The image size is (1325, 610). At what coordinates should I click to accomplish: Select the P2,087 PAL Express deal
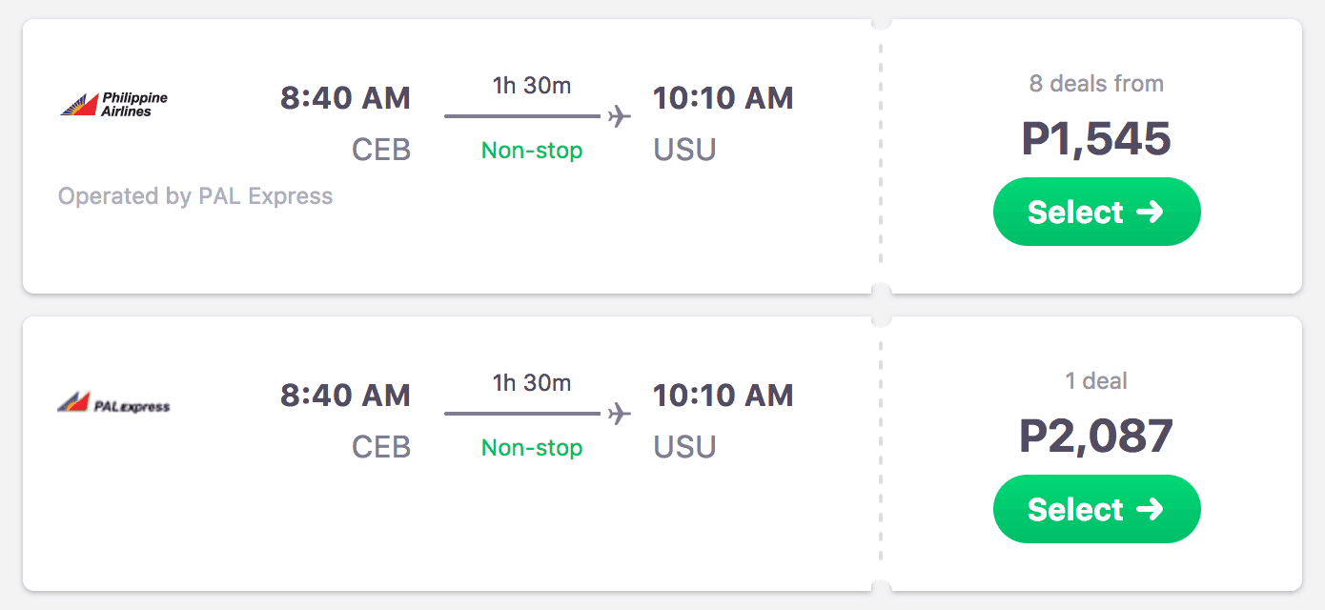[1096, 508]
